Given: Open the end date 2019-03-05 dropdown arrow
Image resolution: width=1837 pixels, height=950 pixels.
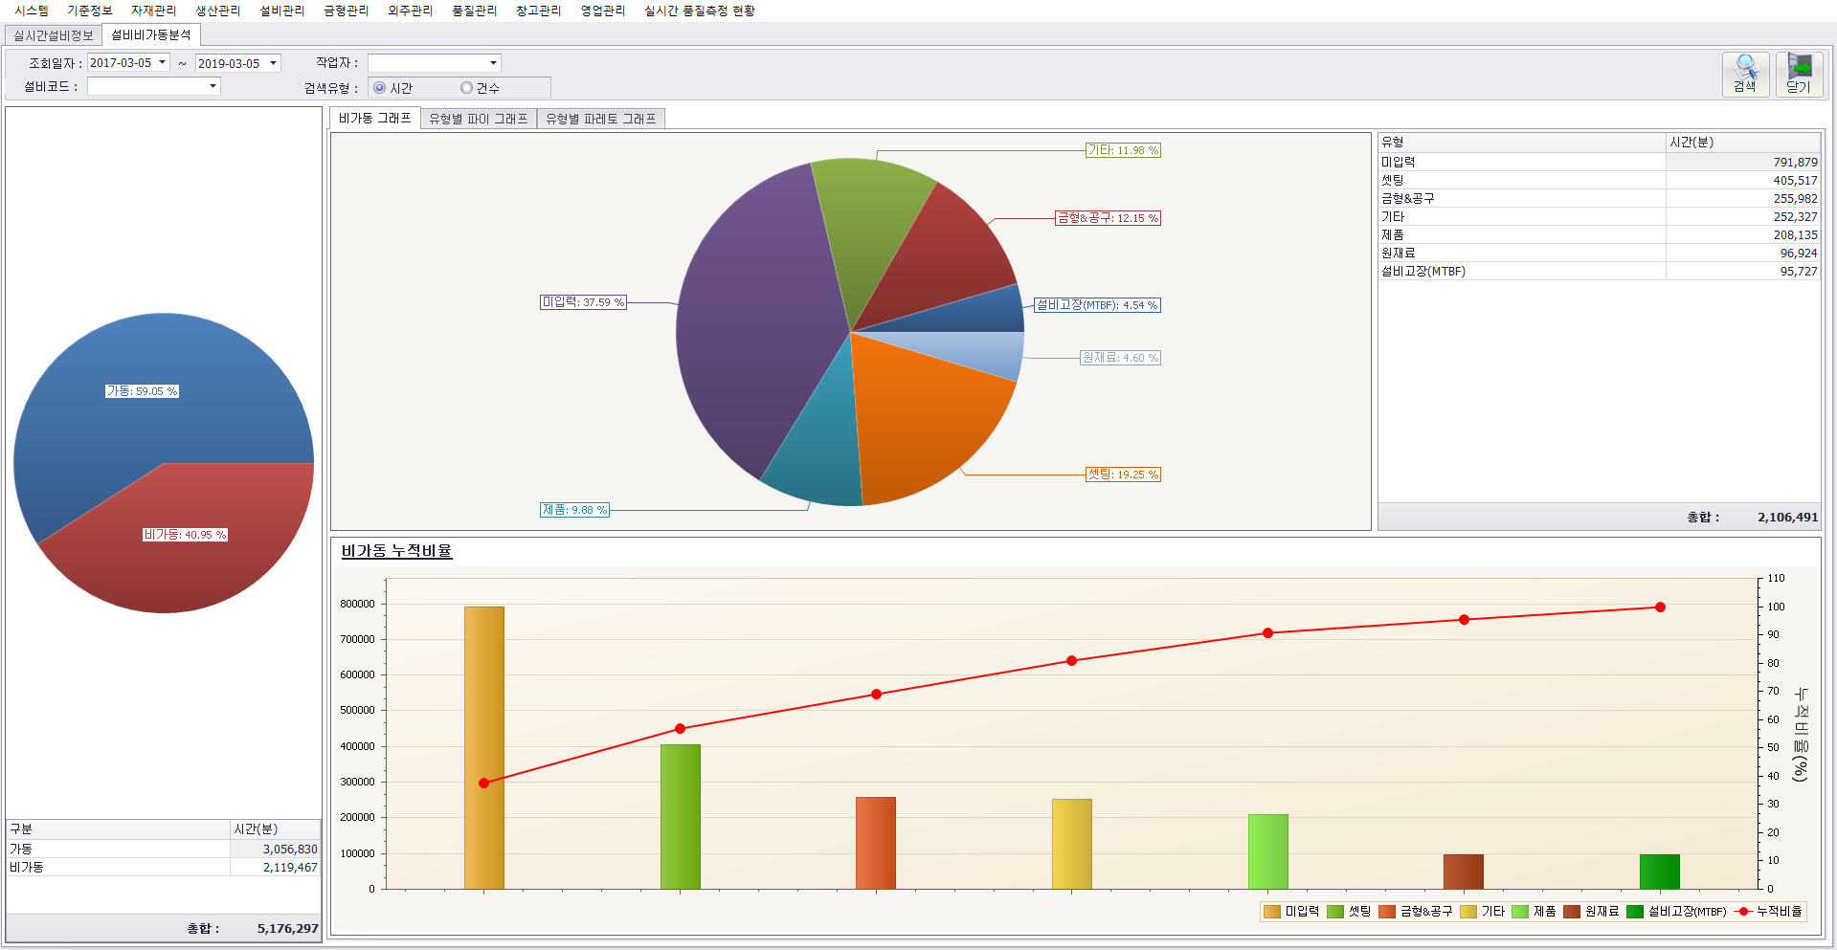Looking at the screenshot, I should tap(273, 63).
